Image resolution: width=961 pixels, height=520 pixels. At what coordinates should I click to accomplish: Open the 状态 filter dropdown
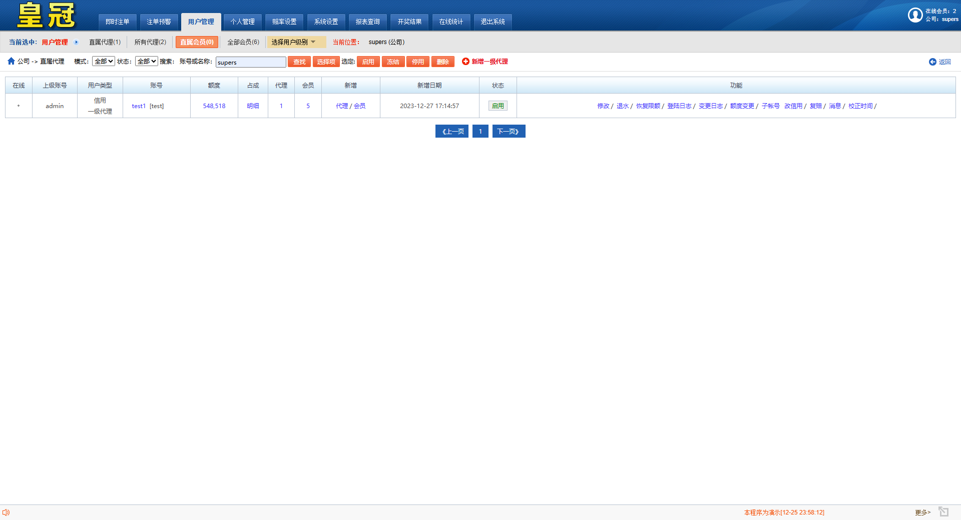pyautogui.click(x=147, y=62)
